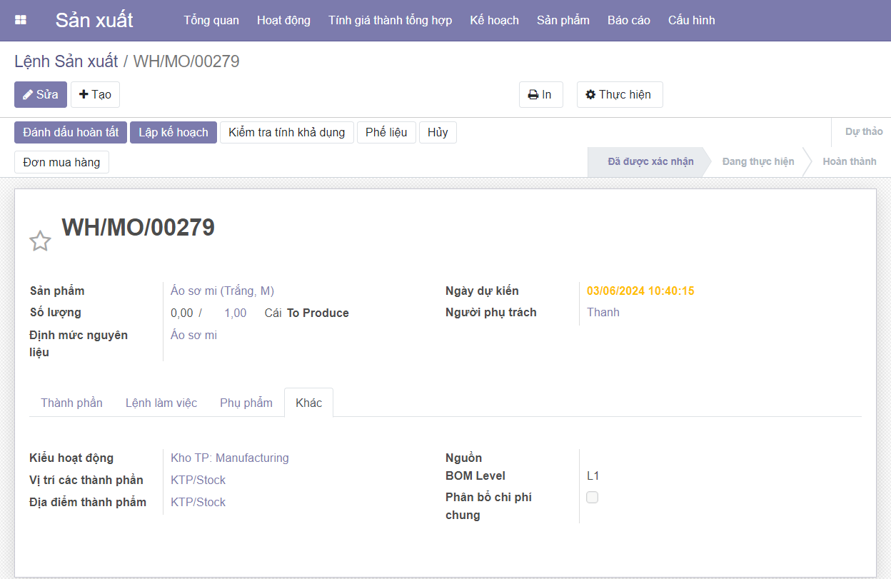Switch to the Phụ phẩm tab
This screenshot has height=579, width=891.
pyautogui.click(x=246, y=403)
